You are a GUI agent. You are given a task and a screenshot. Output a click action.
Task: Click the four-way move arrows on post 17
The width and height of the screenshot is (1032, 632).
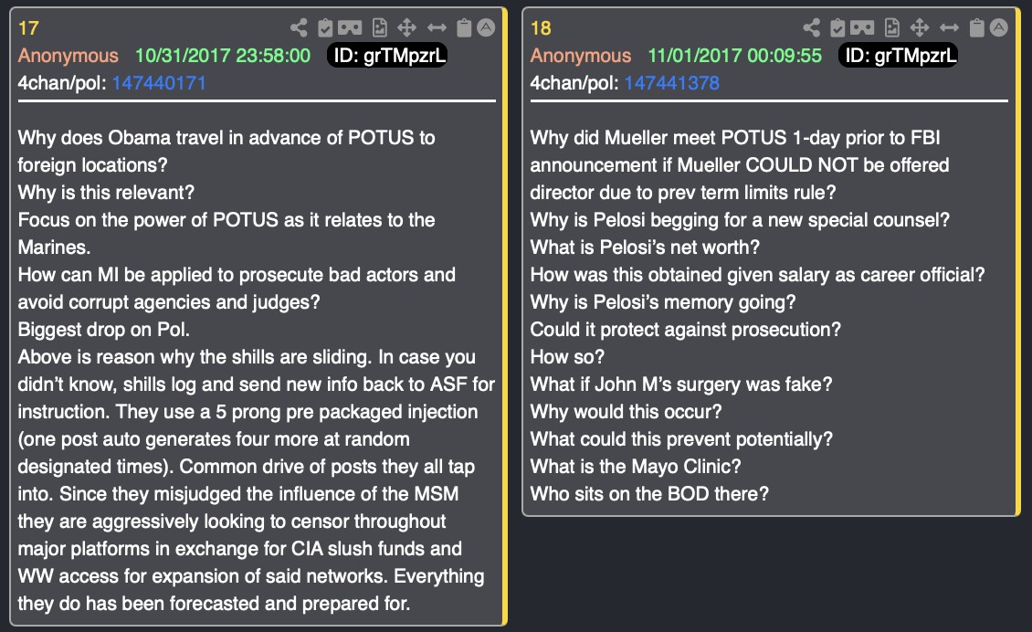click(x=406, y=27)
